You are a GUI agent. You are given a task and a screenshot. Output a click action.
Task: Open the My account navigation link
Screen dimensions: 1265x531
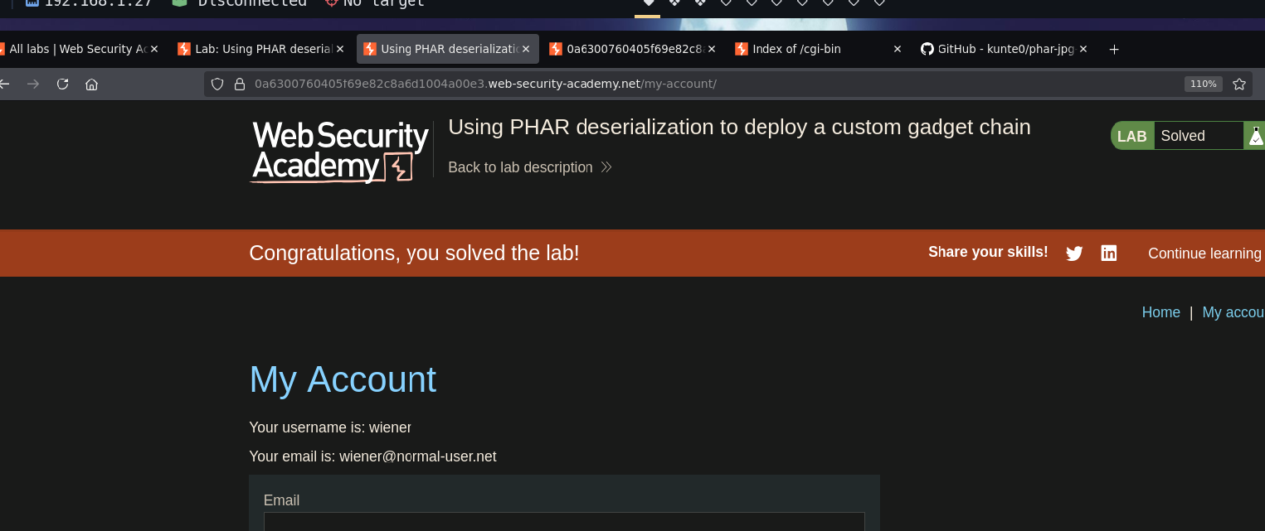[x=1233, y=312]
